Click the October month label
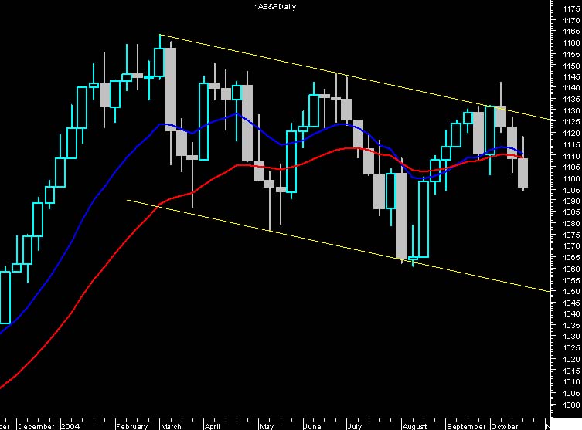This screenshot has height=430, width=582. [505, 426]
